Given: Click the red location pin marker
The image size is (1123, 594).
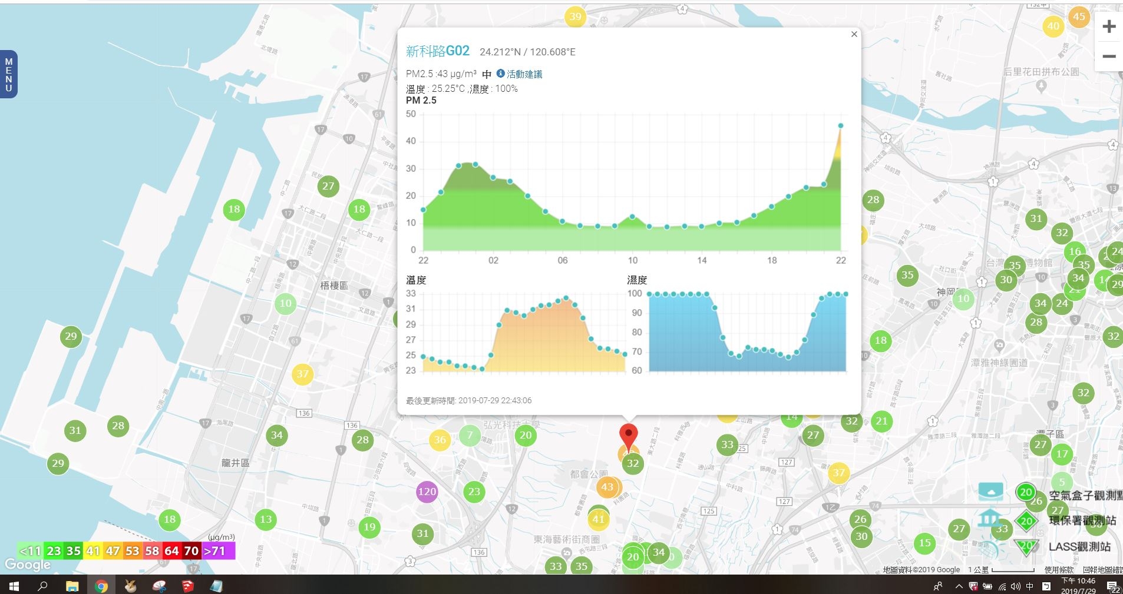Looking at the screenshot, I should pyautogui.click(x=629, y=437).
